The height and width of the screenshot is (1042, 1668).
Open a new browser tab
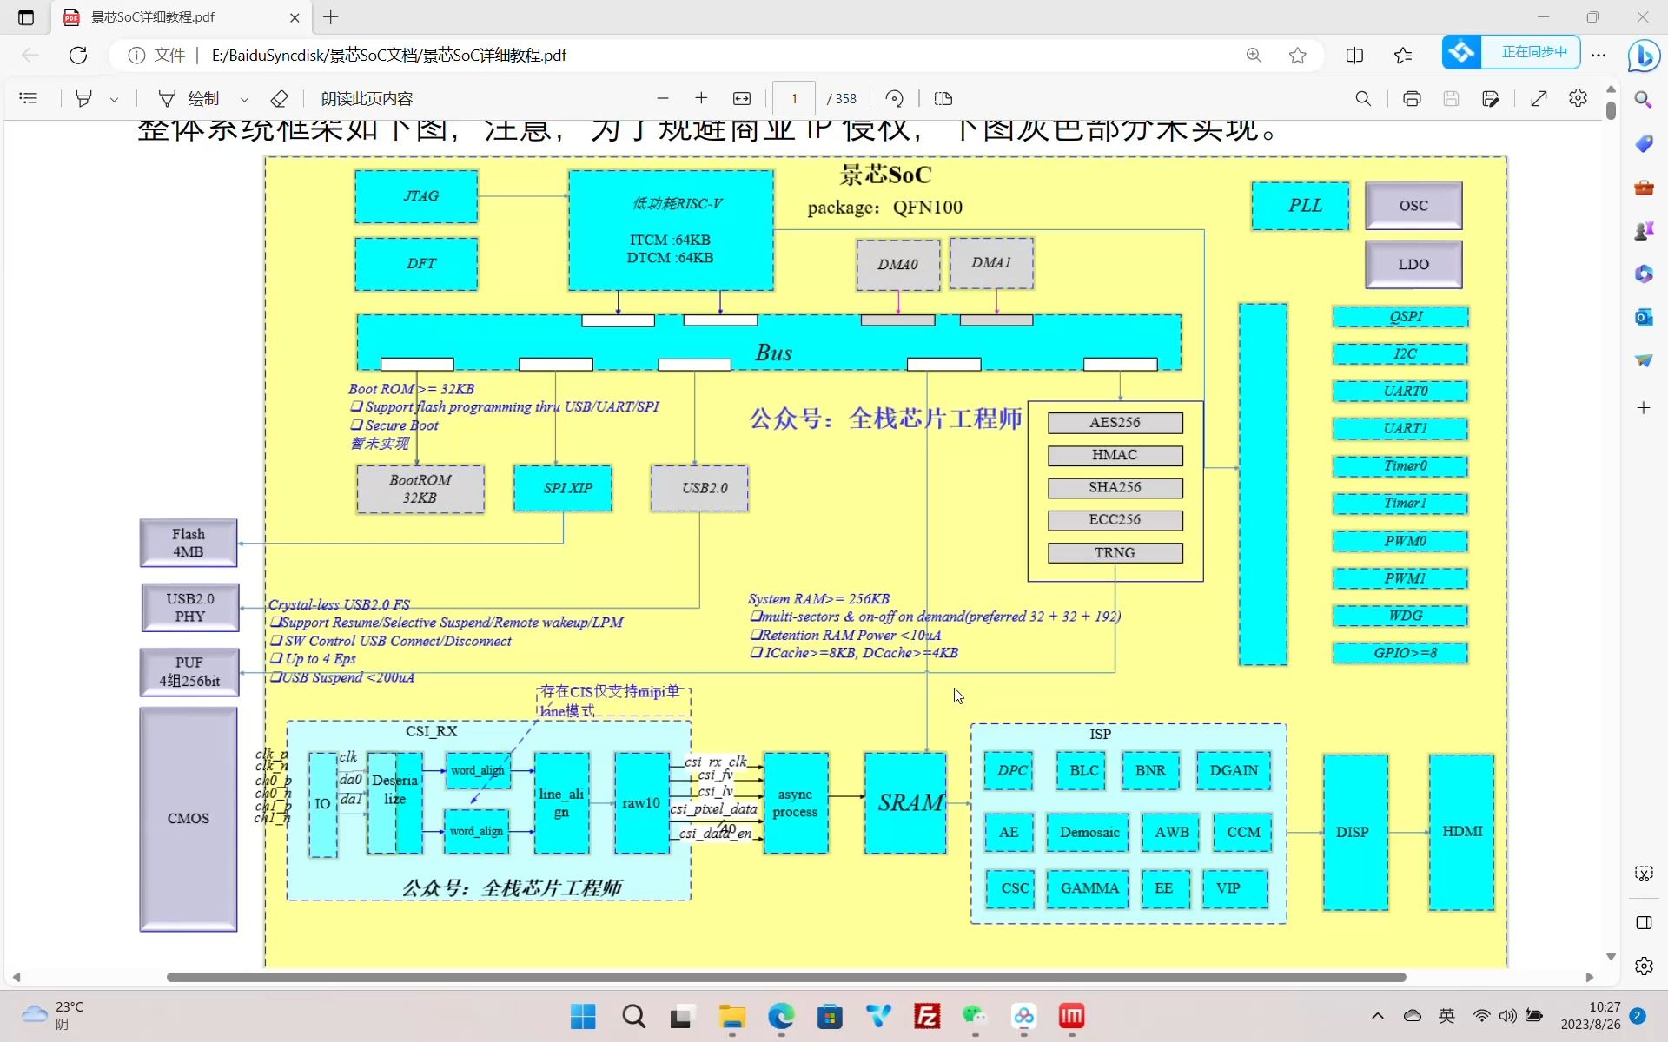[x=331, y=16]
